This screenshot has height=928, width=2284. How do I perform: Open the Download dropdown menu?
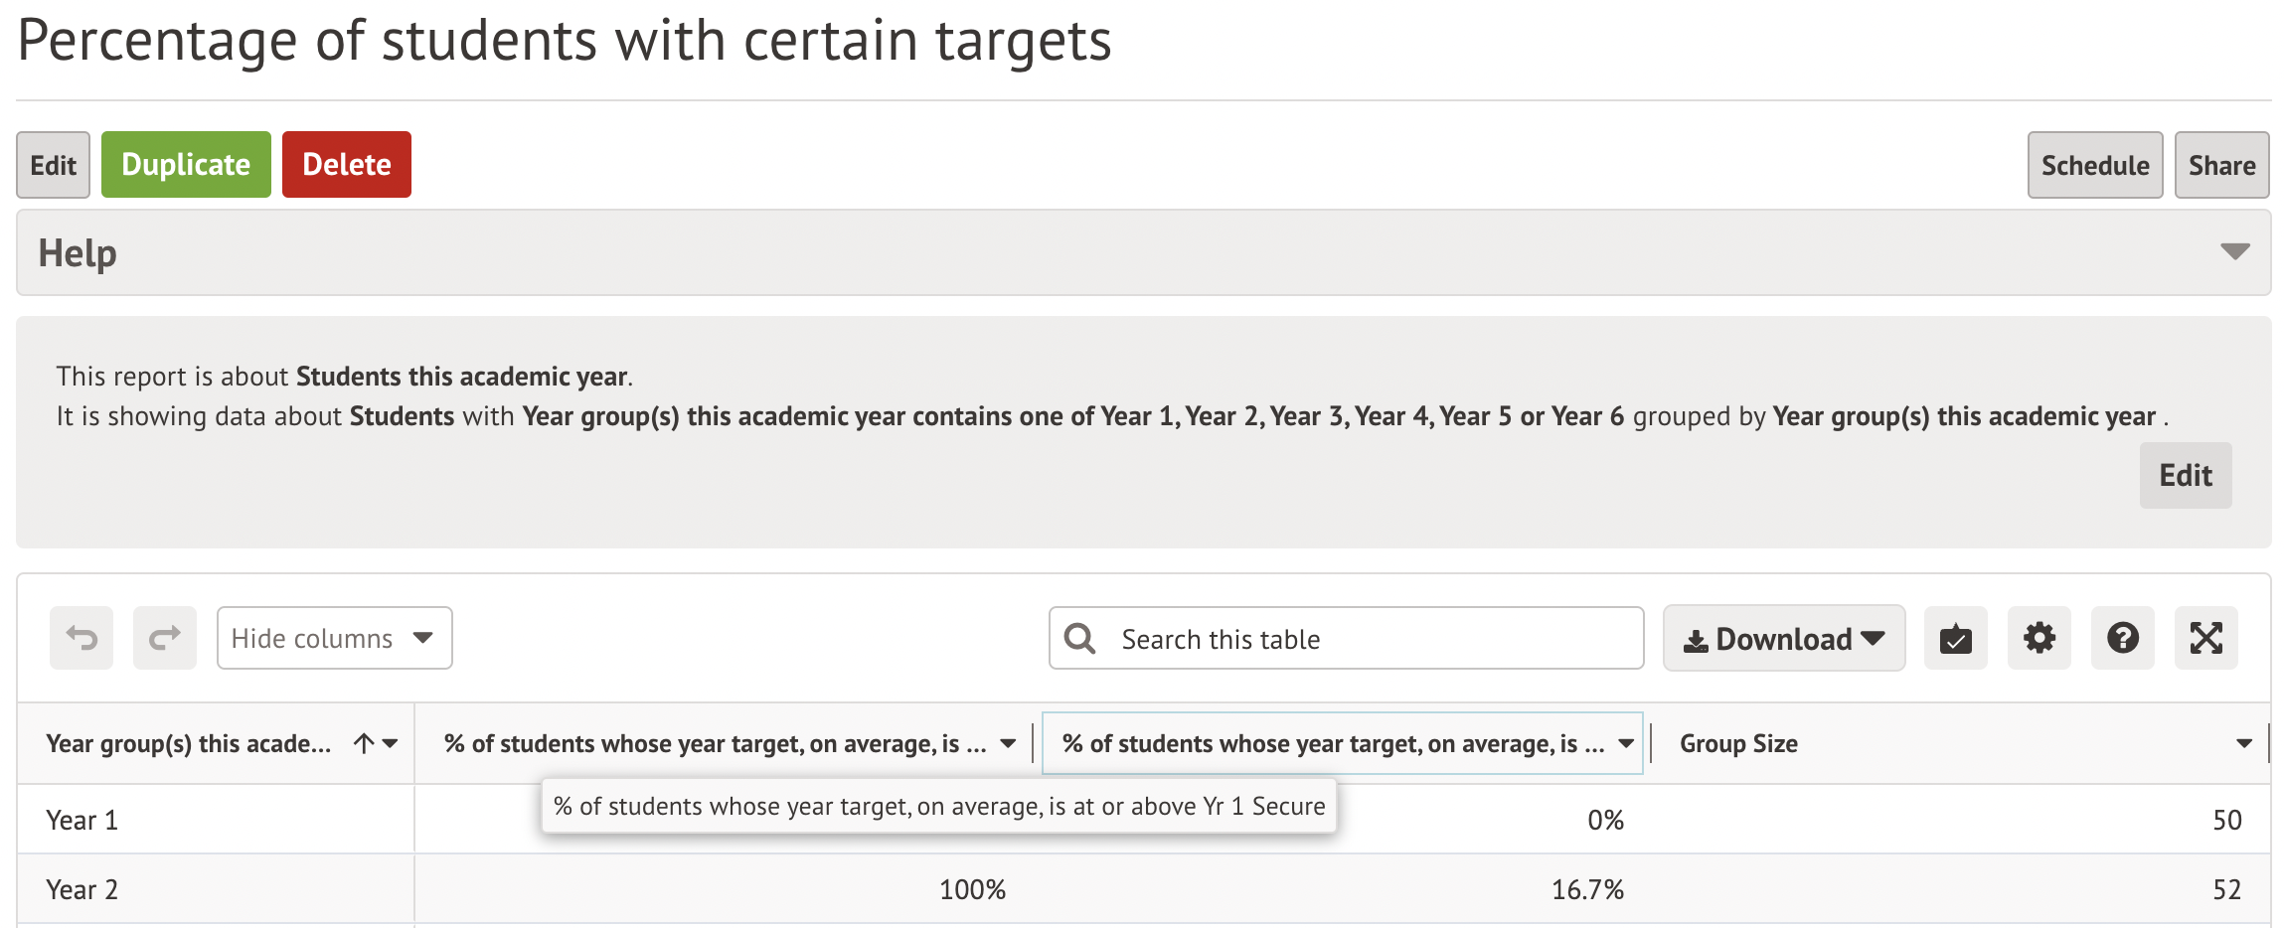(x=1783, y=639)
